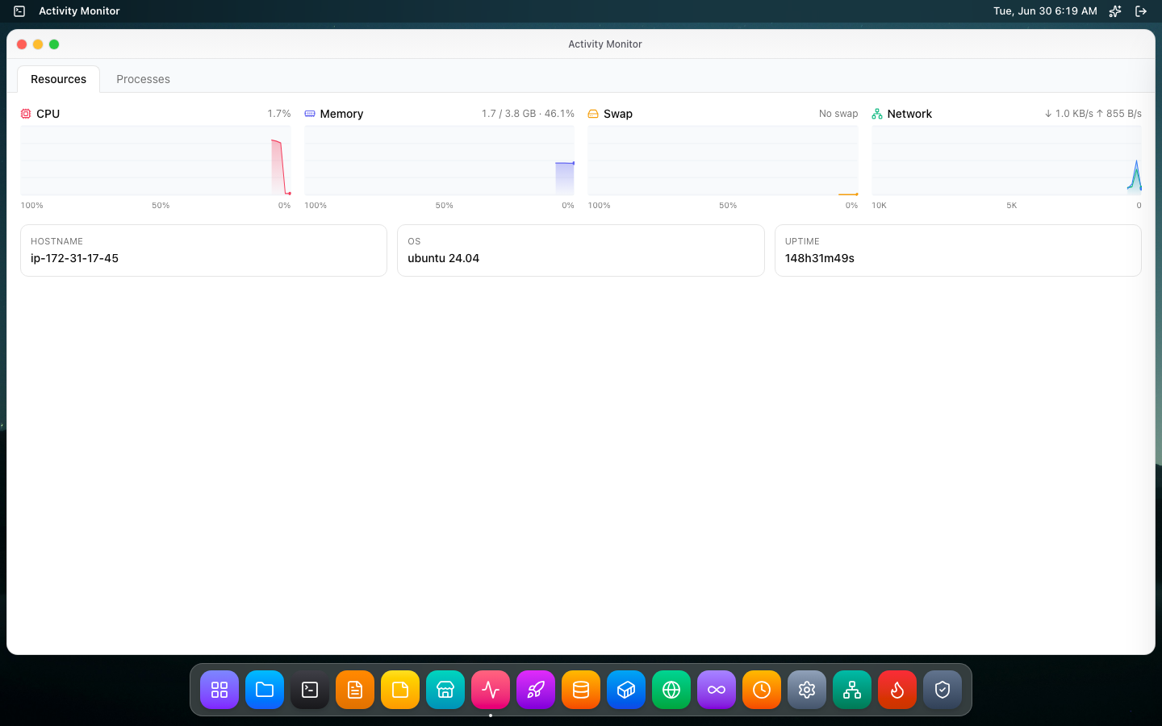Open the yellow notes dock icon
This screenshot has height=726, width=1162.
pos(400,690)
